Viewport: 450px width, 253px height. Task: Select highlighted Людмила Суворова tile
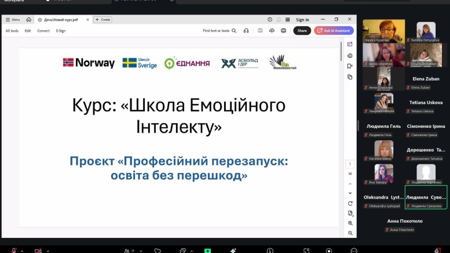426,197
